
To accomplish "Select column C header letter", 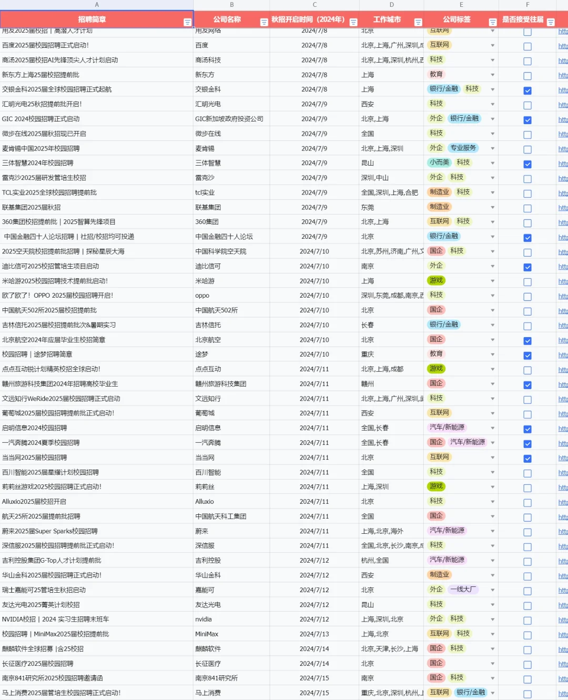I will pos(315,5).
